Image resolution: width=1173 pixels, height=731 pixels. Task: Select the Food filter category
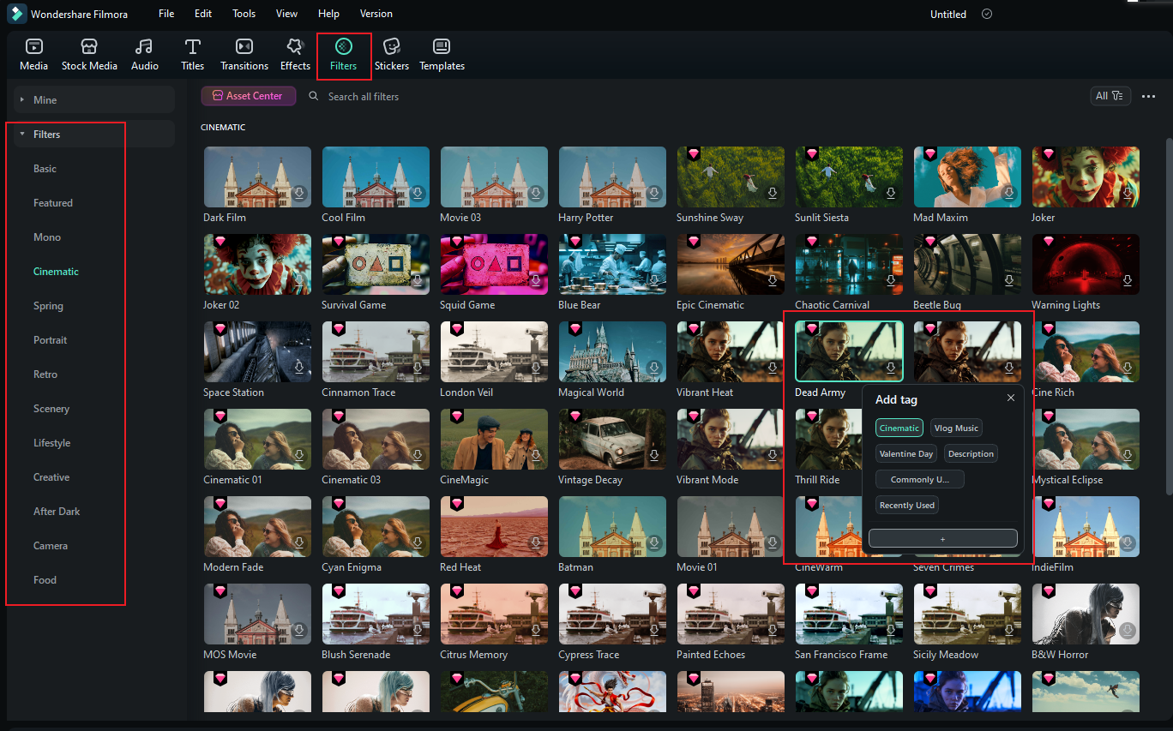coord(45,580)
